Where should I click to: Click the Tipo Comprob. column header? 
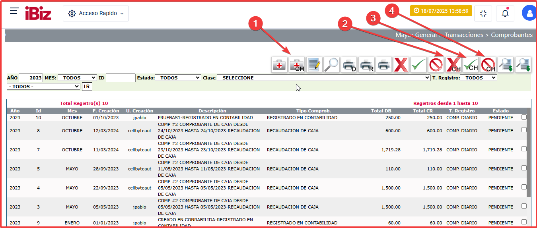313,111
